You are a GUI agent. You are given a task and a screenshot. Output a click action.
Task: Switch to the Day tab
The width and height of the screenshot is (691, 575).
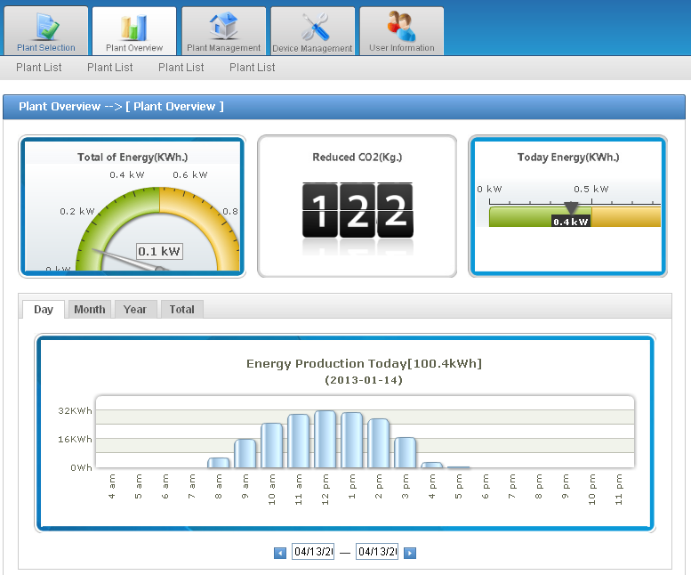[44, 309]
